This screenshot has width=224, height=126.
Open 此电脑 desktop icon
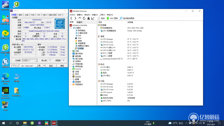point(17,78)
